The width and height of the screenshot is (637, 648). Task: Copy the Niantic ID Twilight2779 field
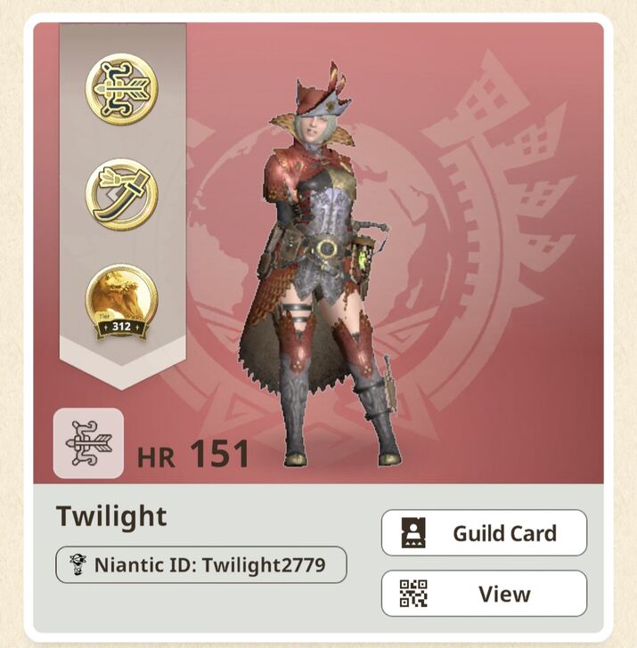pos(201,564)
